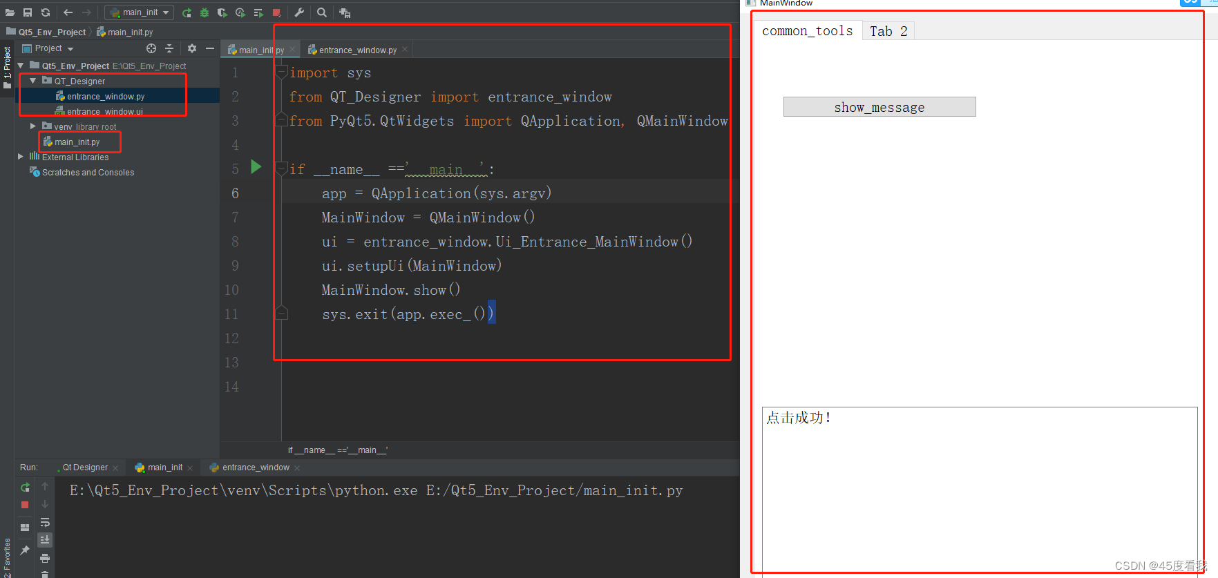Image resolution: width=1218 pixels, height=578 pixels.
Task: Click the Pin Tab icon in Run panel
Action: coord(25,550)
